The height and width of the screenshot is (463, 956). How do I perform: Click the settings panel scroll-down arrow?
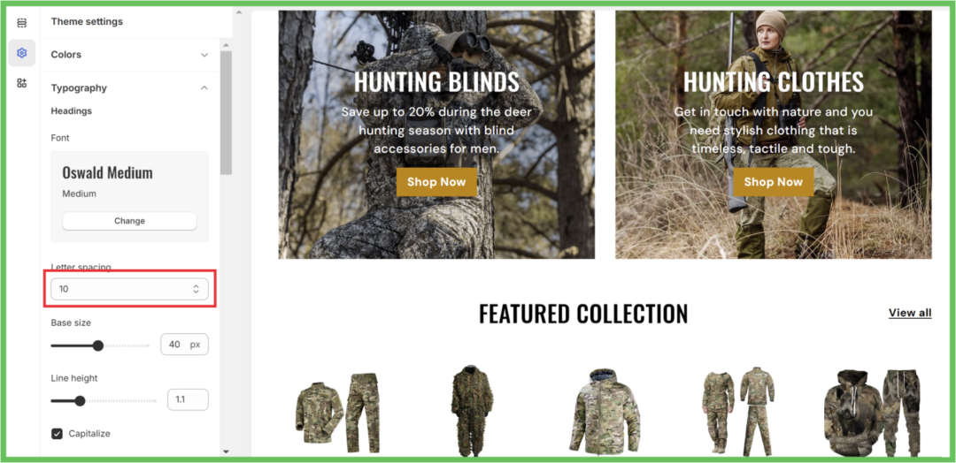227,452
